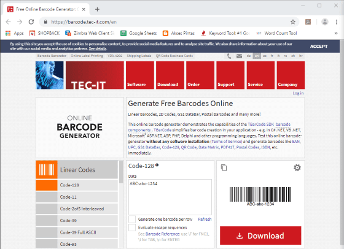
Task: Open the Akses Pintas bookmark
Action: [x=179, y=33]
